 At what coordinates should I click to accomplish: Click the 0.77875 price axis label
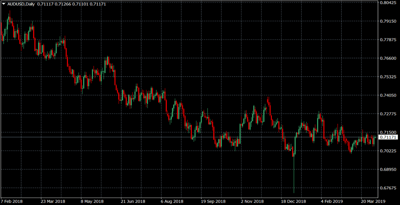388,40
